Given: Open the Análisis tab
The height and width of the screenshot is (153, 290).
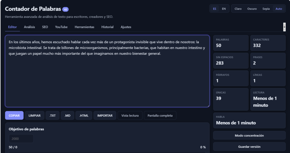Looking at the screenshot, I should (x=29, y=27).
